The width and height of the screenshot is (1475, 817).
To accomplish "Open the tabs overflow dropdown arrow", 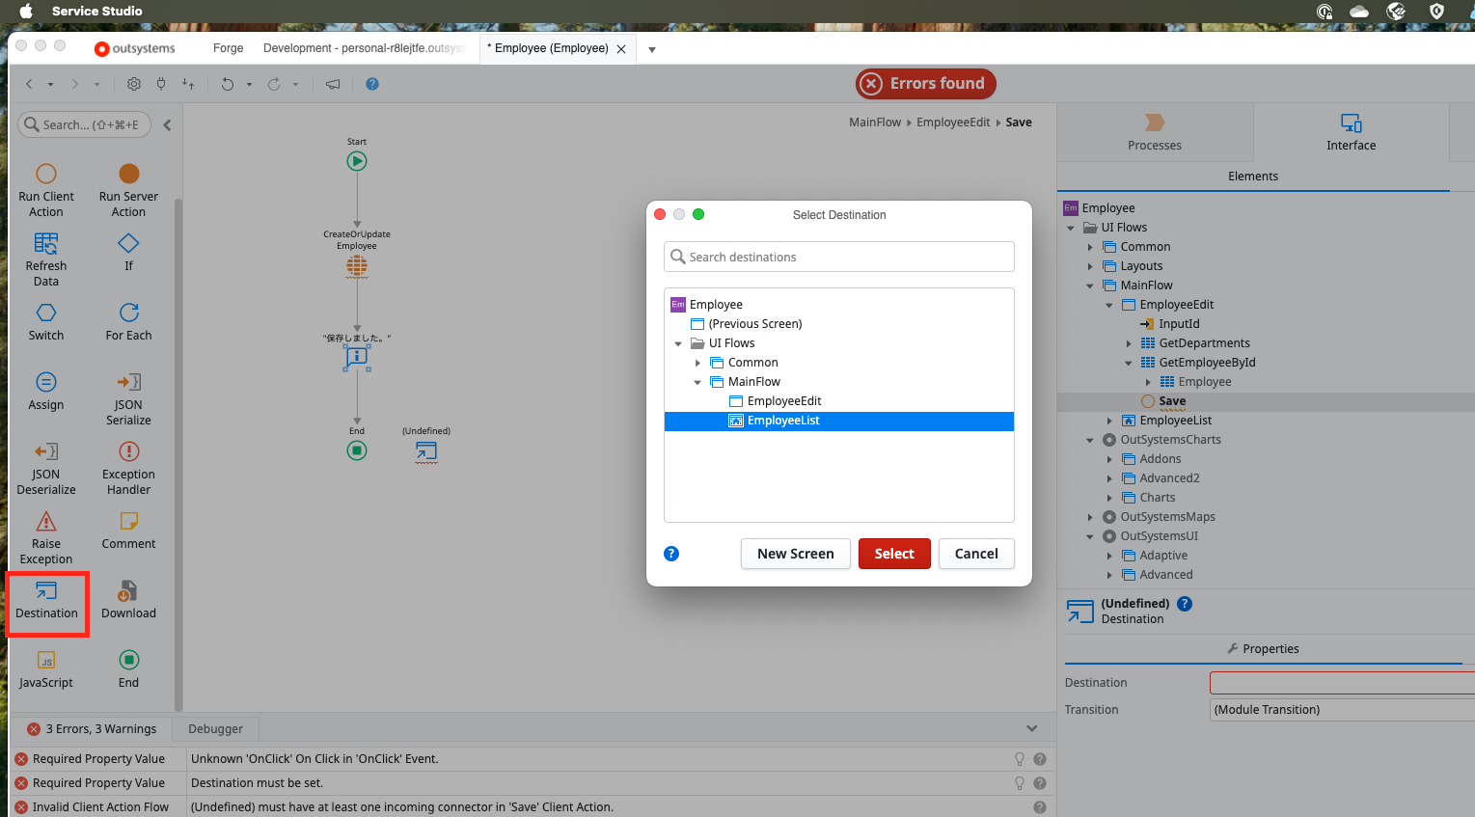I will point(652,49).
